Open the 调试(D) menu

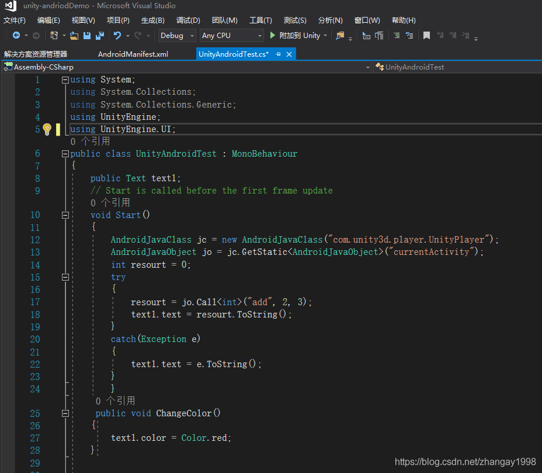(x=188, y=20)
